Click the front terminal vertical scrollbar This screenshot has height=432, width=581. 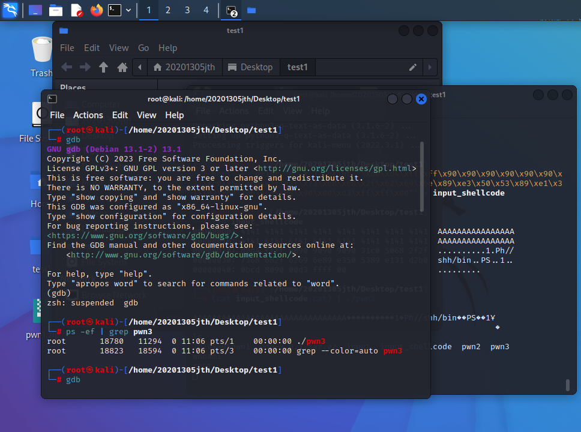pos(422,176)
